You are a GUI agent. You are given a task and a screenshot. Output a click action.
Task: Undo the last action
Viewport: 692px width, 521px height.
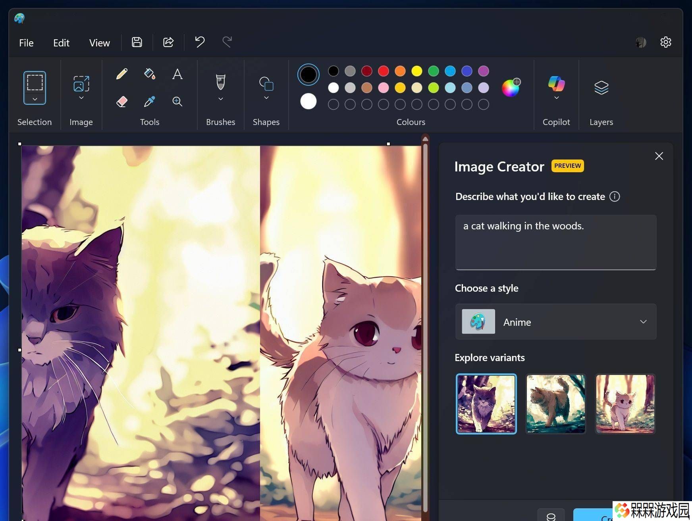tap(200, 42)
